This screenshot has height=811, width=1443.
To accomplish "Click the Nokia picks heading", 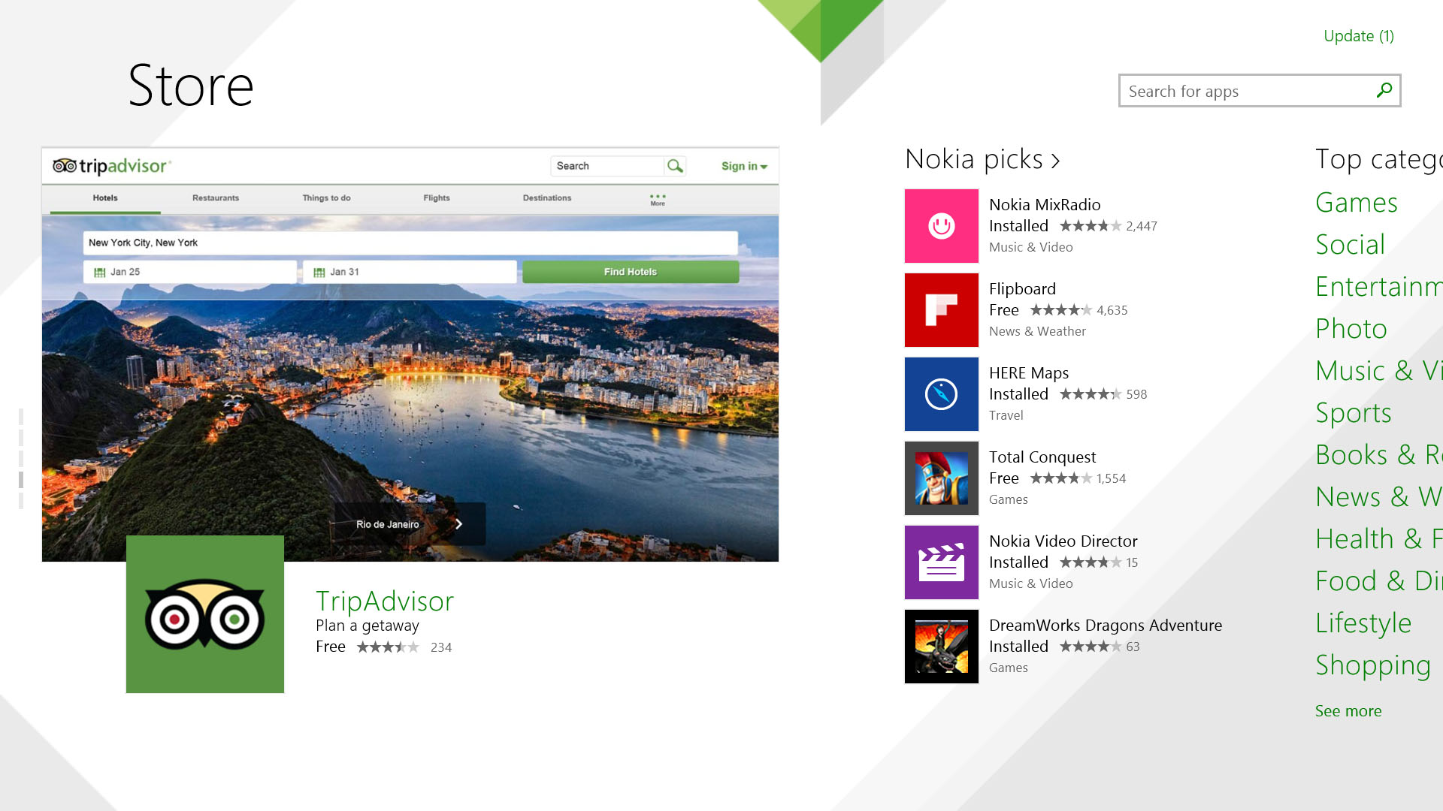I will (x=974, y=159).
